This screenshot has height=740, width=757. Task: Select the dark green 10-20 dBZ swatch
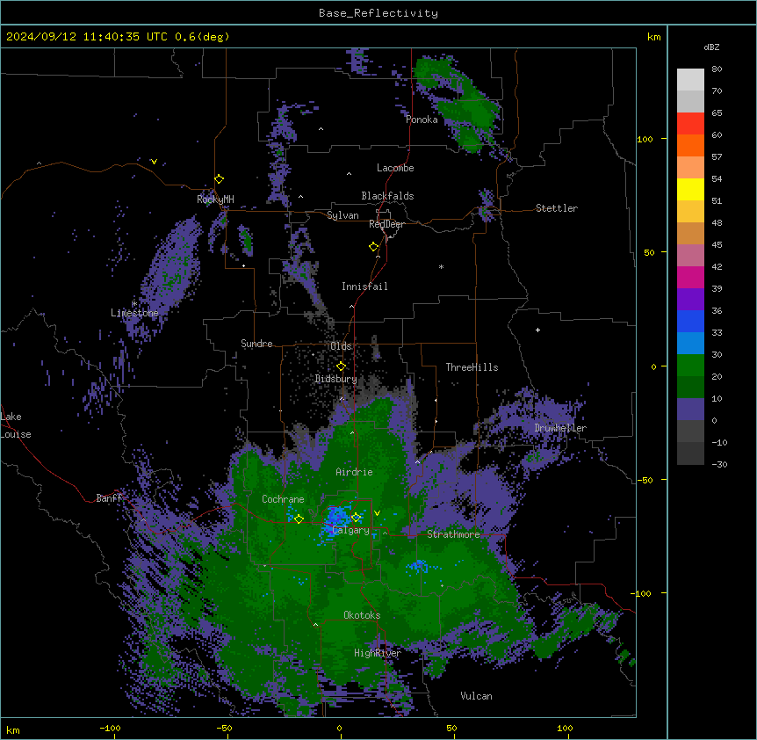[x=690, y=388]
